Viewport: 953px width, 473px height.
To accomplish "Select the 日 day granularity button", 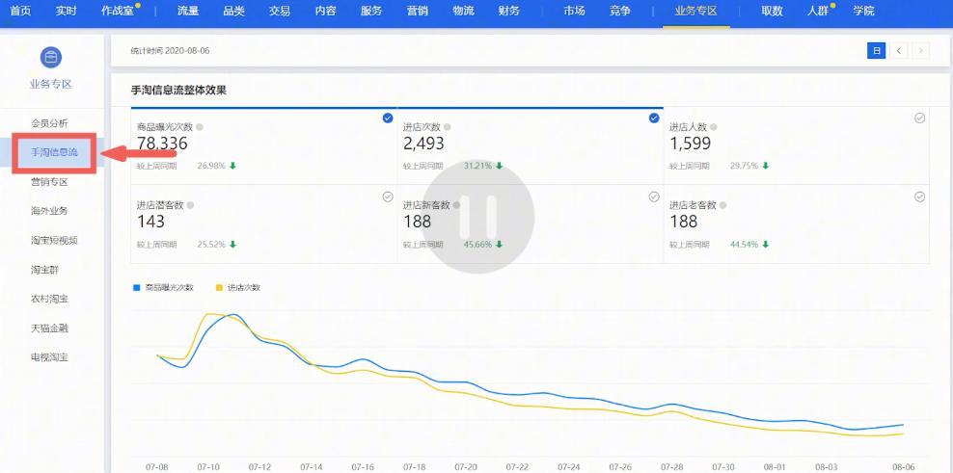I will [x=876, y=51].
